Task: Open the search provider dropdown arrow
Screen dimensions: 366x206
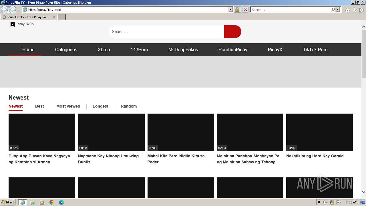Action: coord(338,9)
